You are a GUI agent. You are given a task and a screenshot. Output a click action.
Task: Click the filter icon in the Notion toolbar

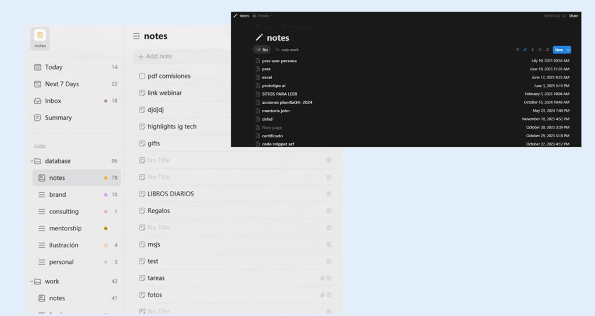click(517, 50)
